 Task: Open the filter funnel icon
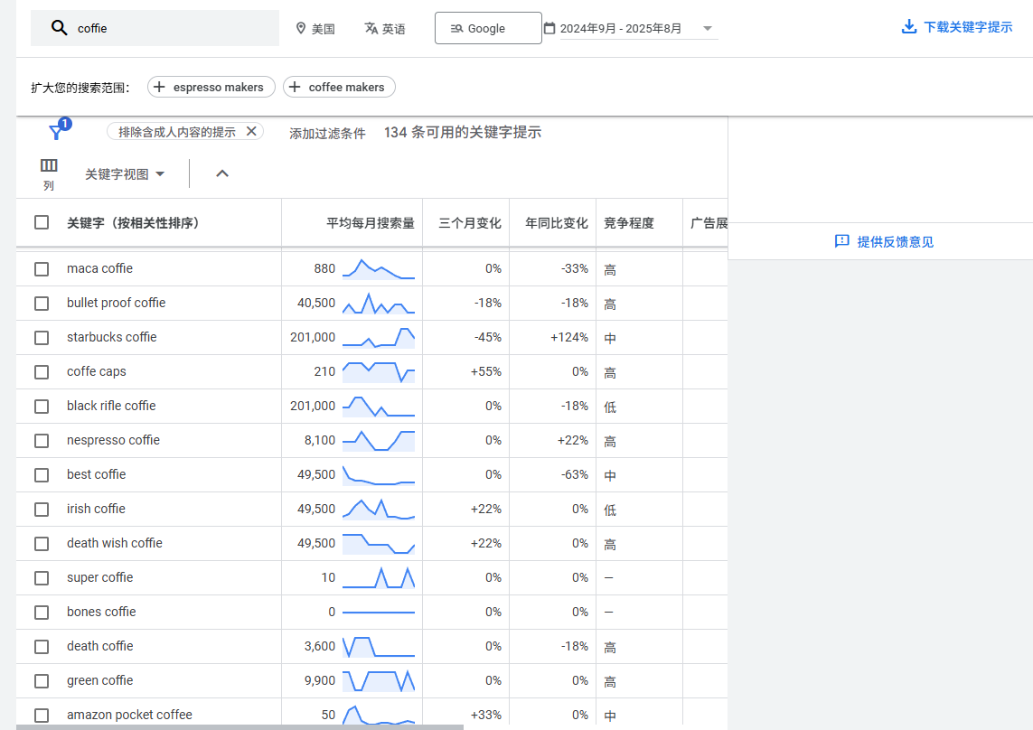point(56,133)
